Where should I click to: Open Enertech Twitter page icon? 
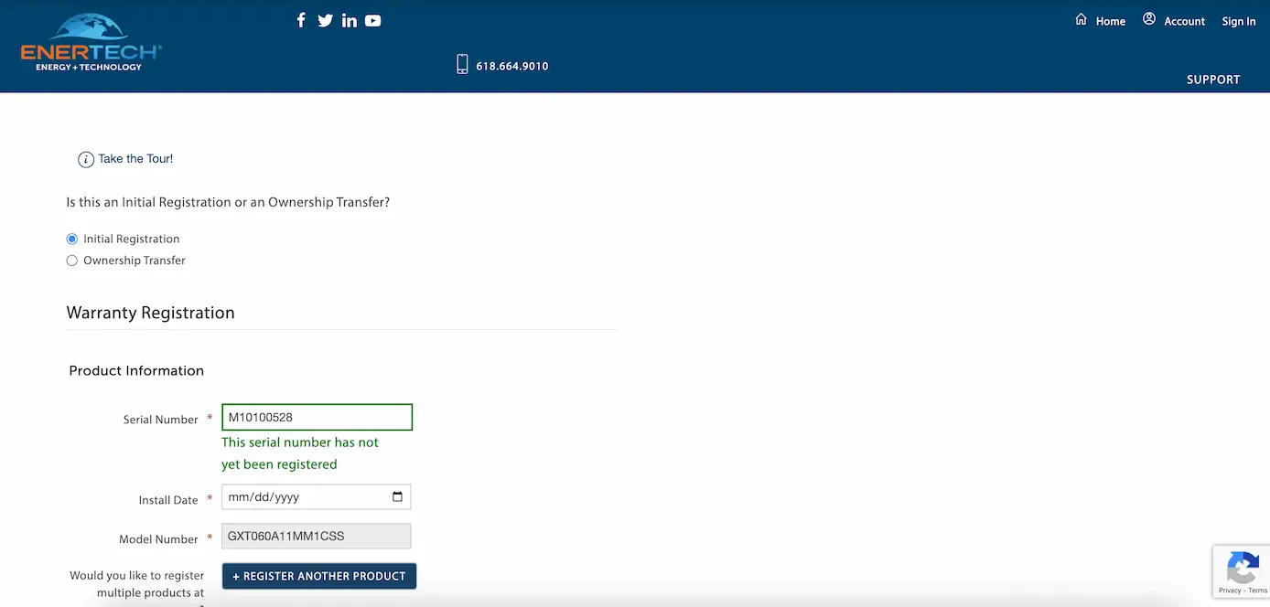click(x=325, y=20)
